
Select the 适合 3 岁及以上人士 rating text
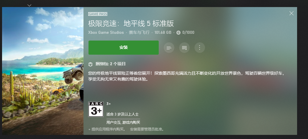(122, 114)
